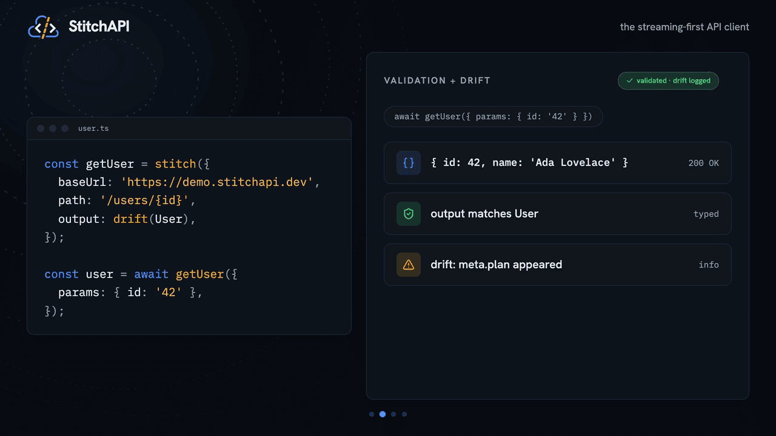776x436 pixels.
Task: Click the green shield check icon
Action: click(x=409, y=214)
